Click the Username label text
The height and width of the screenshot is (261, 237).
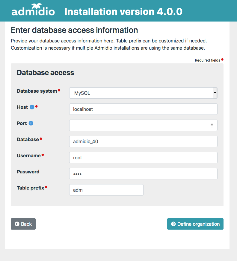point(28,155)
